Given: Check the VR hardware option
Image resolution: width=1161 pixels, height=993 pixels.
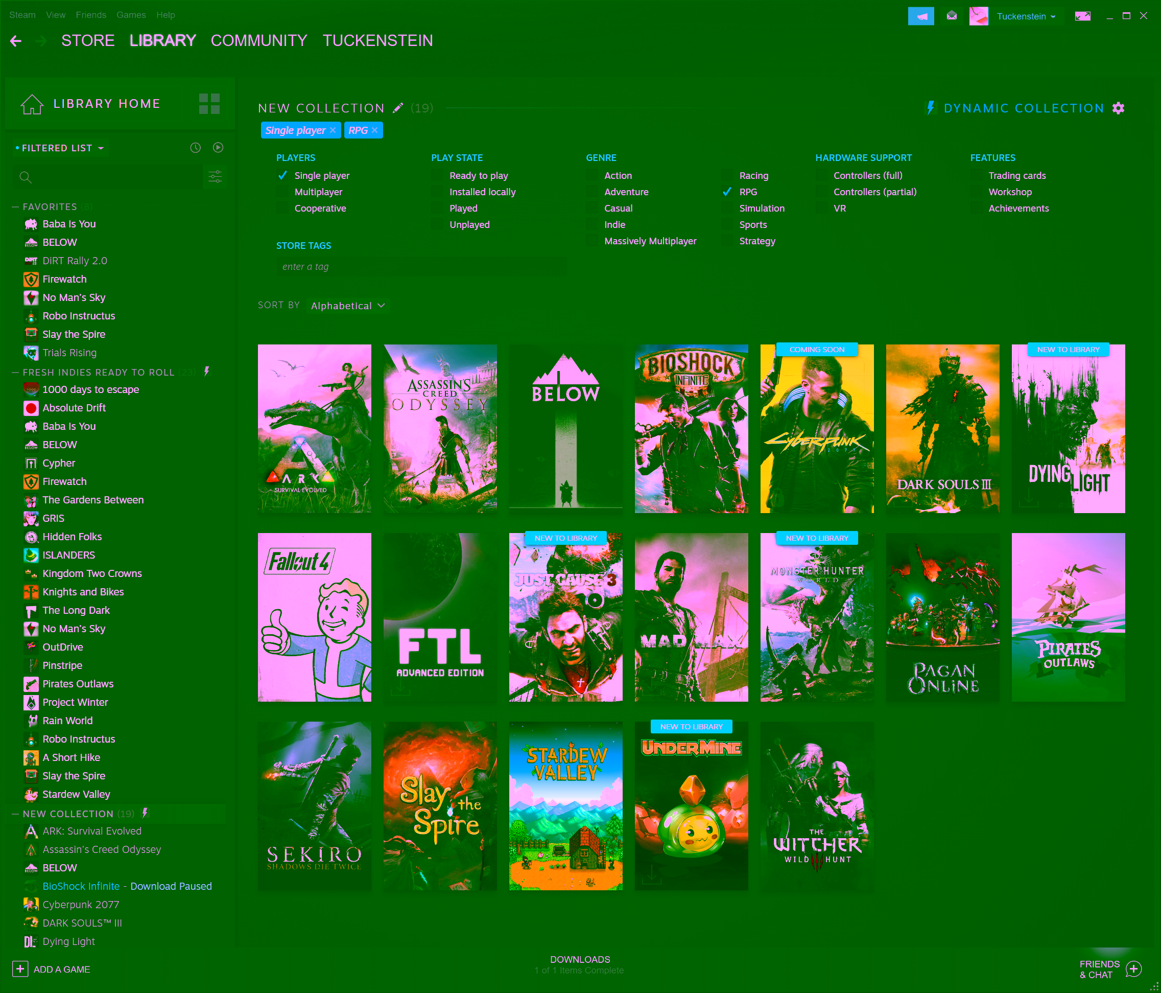Looking at the screenshot, I should pyautogui.click(x=821, y=208).
